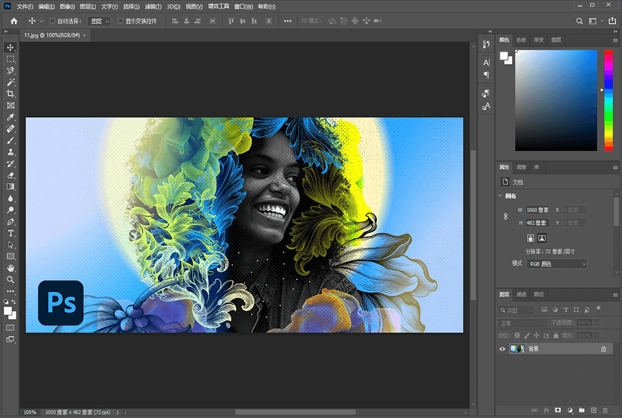Enable the 自动选择 checkbox
The width and height of the screenshot is (622, 418).
52,21
